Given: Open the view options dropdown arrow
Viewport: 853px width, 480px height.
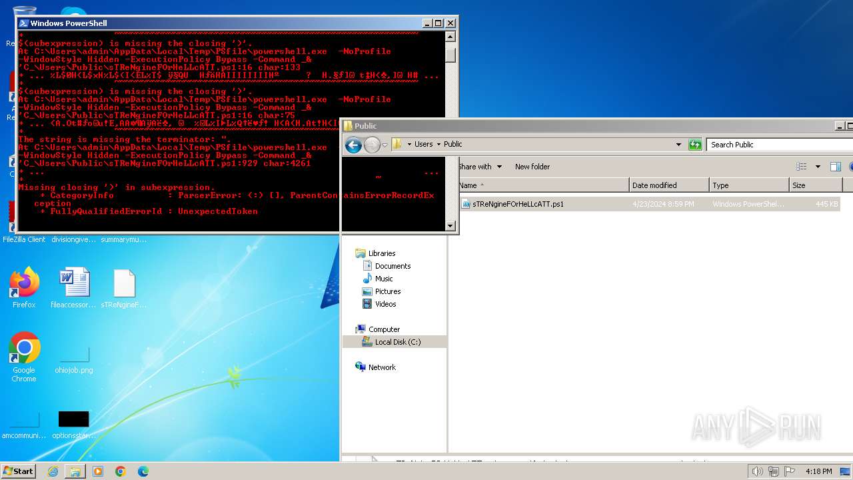Looking at the screenshot, I should (818, 167).
